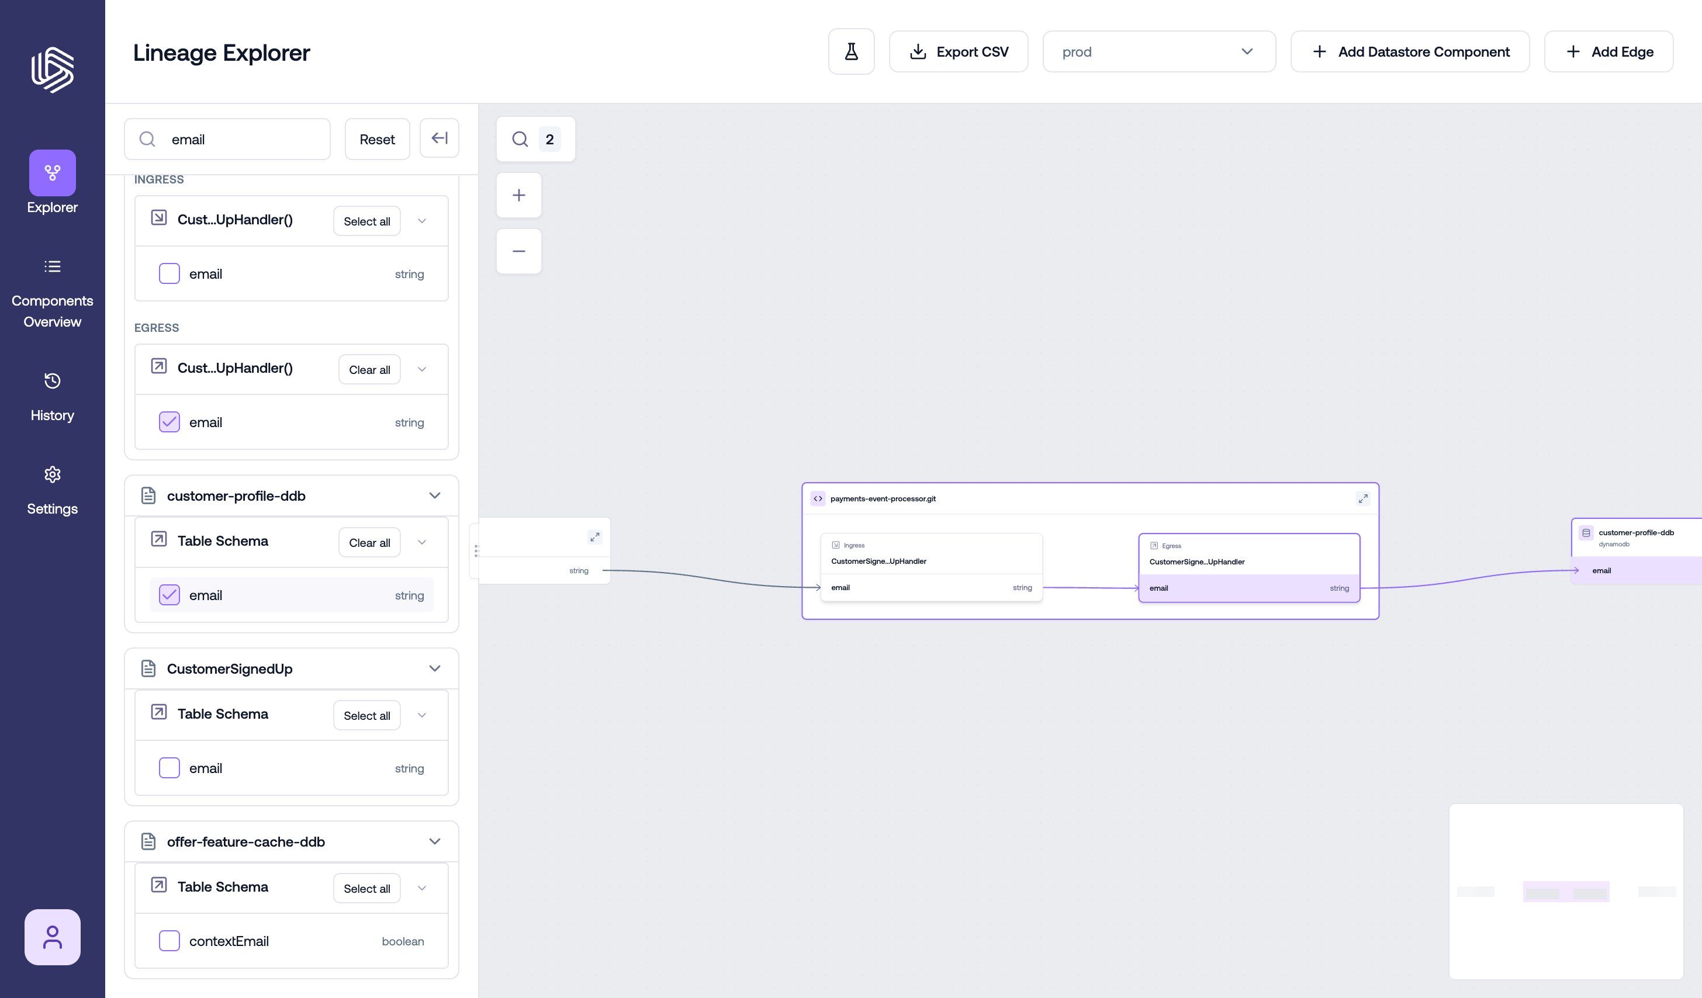The height and width of the screenshot is (998, 1702).
Task: Click the CustomerSignedUp document icon
Action: (x=148, y=668)
